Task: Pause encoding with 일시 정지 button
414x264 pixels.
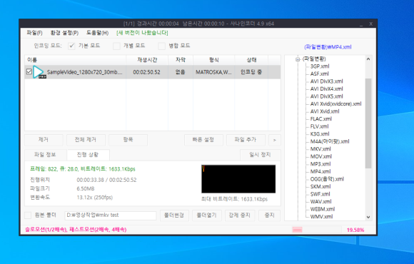Action: click(260, 155)
